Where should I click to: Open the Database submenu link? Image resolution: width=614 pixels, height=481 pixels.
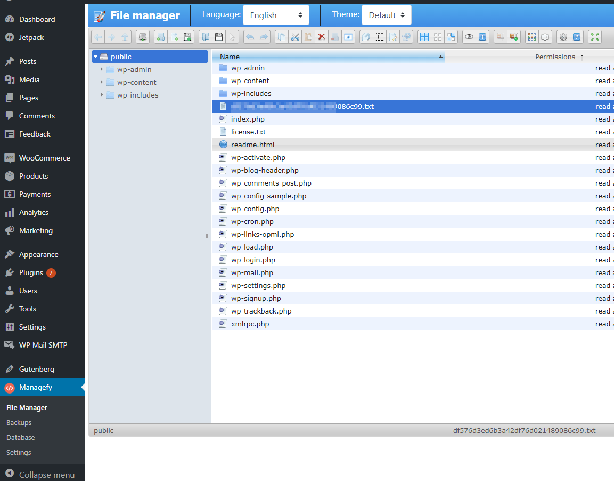tap(20, 437)
